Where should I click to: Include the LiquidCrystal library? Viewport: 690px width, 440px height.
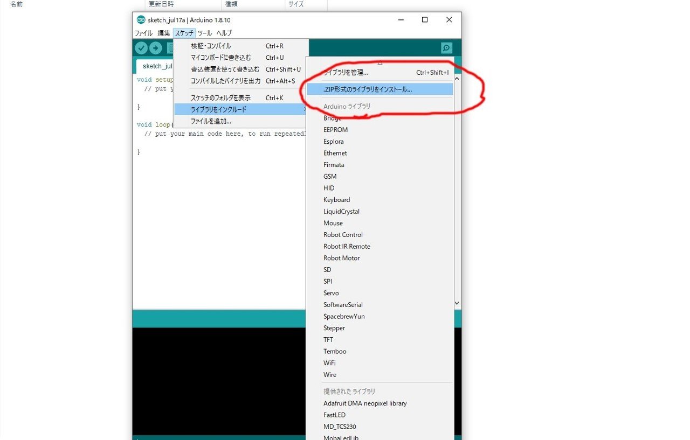click(380, 212)
